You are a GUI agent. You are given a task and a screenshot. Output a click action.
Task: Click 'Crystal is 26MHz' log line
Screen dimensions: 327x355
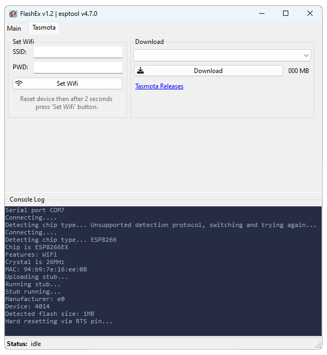[x=34, y=262]
